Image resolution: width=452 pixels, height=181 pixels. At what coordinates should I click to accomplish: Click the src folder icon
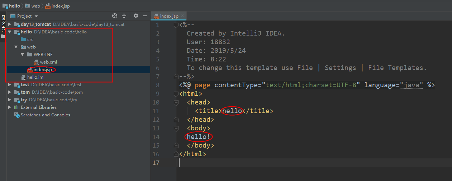coord(23,40)
